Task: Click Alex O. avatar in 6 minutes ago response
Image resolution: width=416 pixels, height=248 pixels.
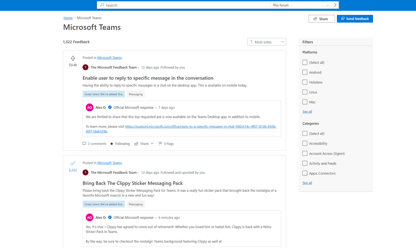Action: (x=90, y=218)
